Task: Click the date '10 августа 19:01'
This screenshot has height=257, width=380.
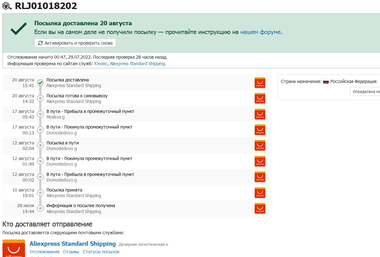Action: 23,193
